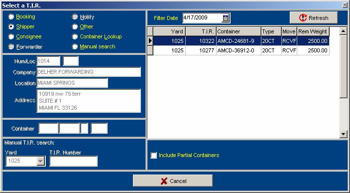Click the Filter Date text field
The height and width of the screenshot is (193, 350).
click(x=203, y=18)
